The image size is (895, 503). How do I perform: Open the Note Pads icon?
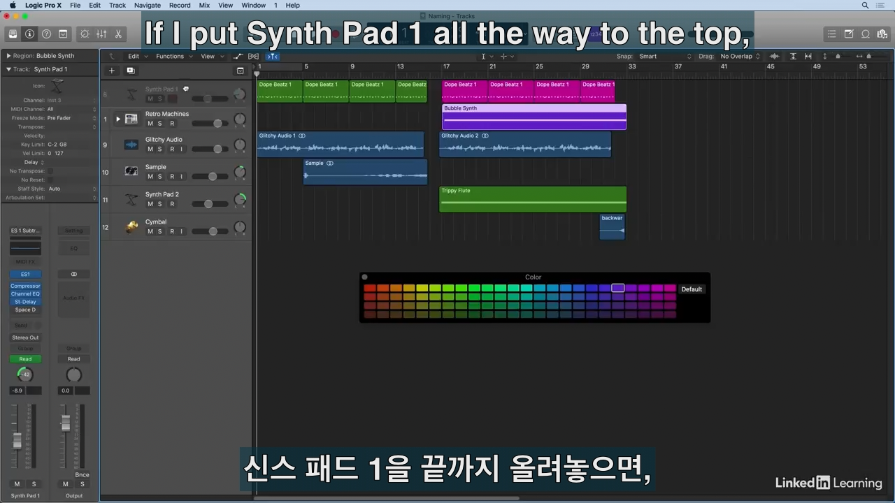click(x=849, y=34)
